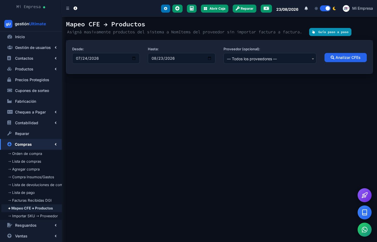
Task: Open the WhatsApp chat button
Action: coord(365,230)
